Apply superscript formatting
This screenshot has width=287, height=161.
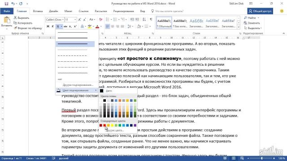tap(75, 26)
